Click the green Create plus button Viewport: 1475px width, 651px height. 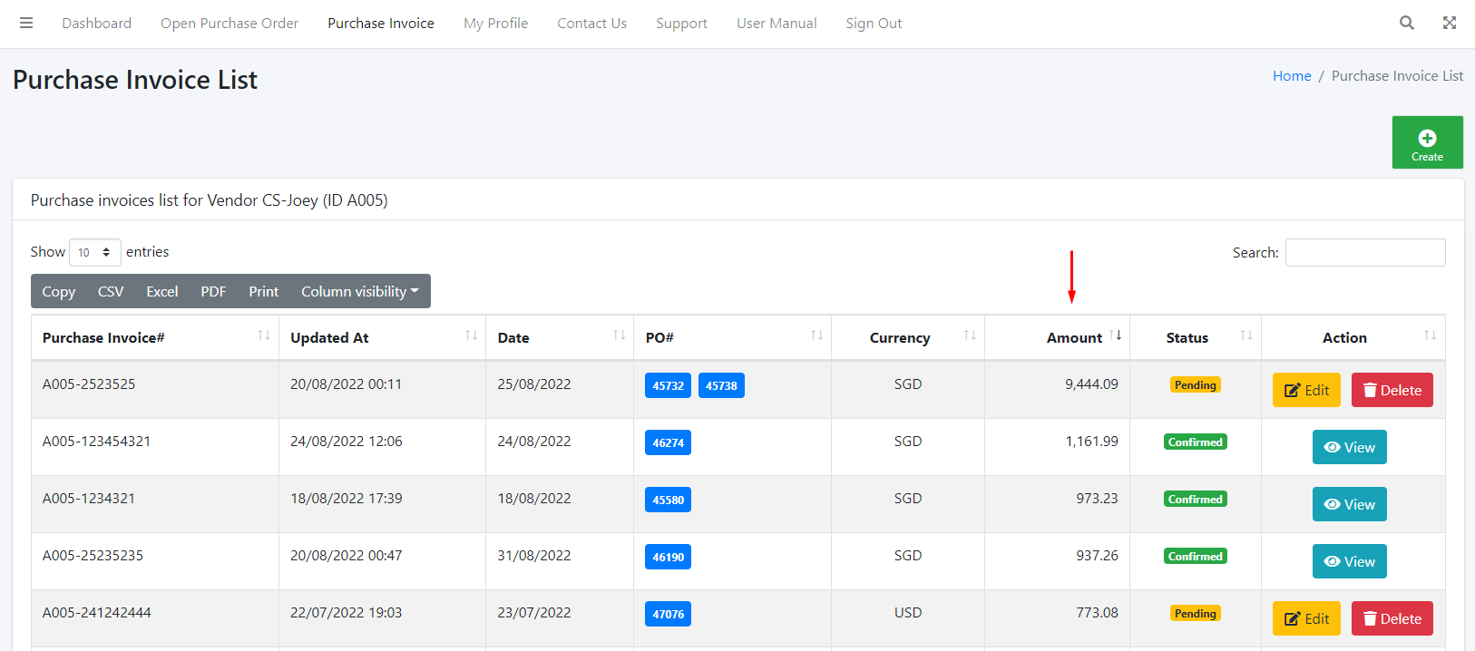coord(1427,142)
